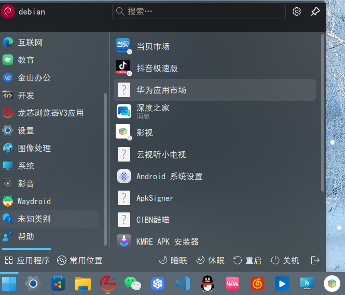This screenshot has height=295, width=345.
Task: Open the 龙芯浏览器V3应用 category
Action: (x=49, y=113)
